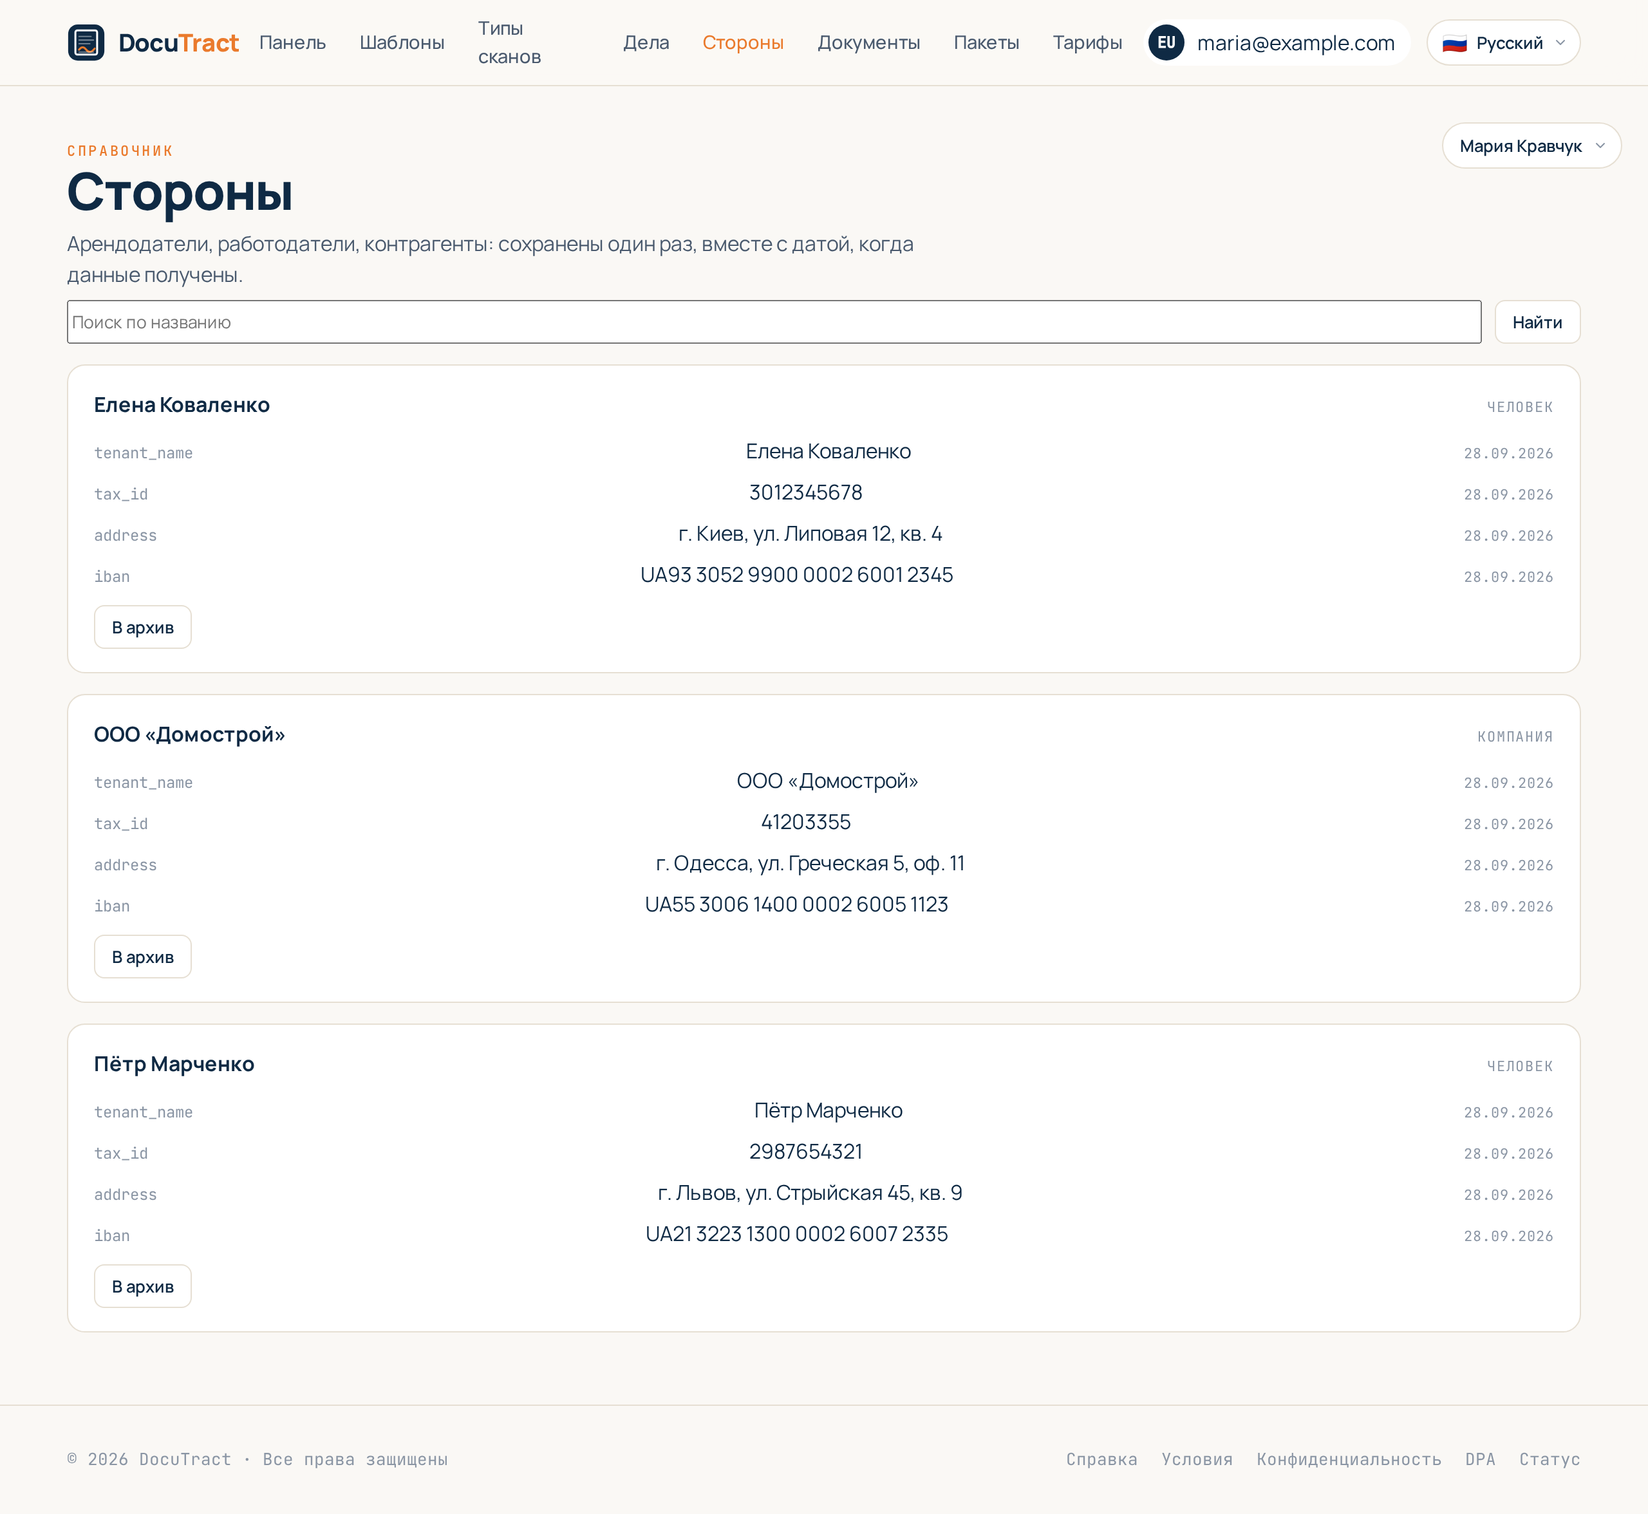
Task: Click the Елена Коваленко card title
Action: (182, 405)
